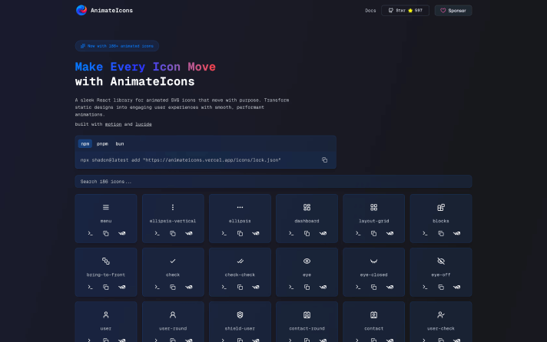Click the menu hamburger icon preview
This screenshot has width=547, height=342.
click(x=106, y=208)
